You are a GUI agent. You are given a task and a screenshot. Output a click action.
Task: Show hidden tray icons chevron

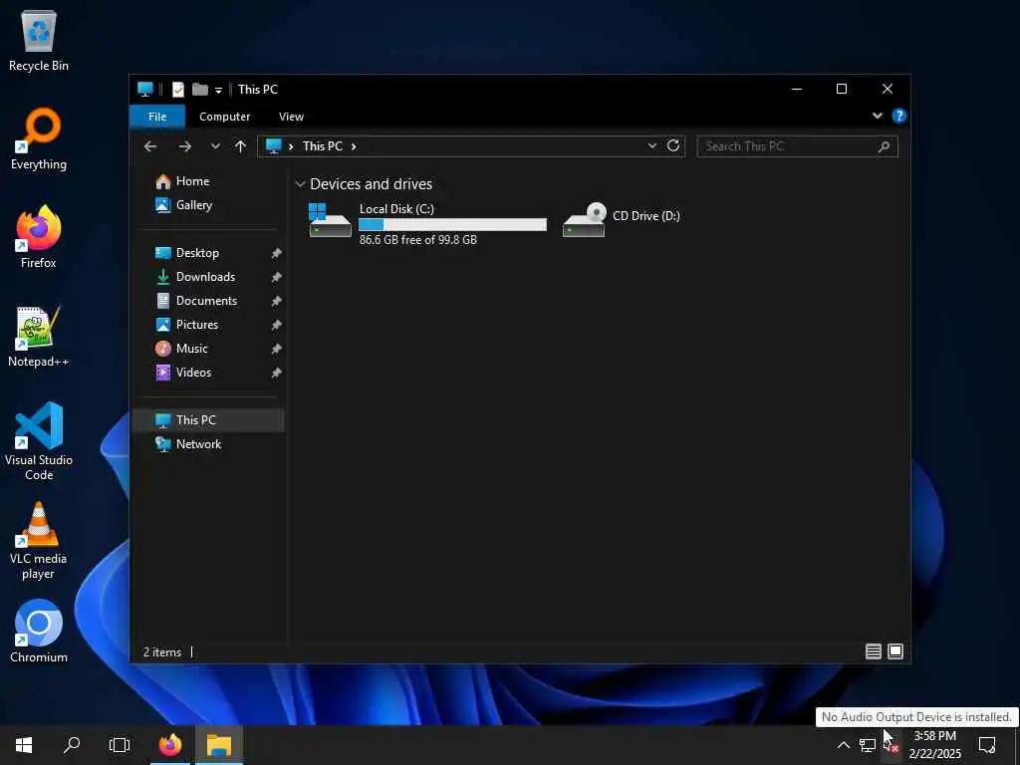pyautogui.click(x=843, y=745)
